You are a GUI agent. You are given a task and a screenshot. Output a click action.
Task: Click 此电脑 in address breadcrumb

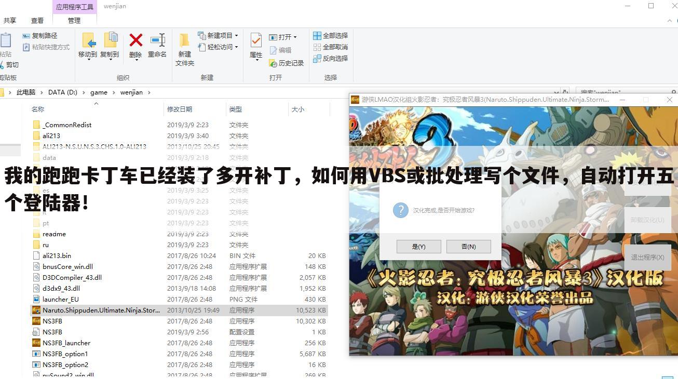[x=26, y=92]
